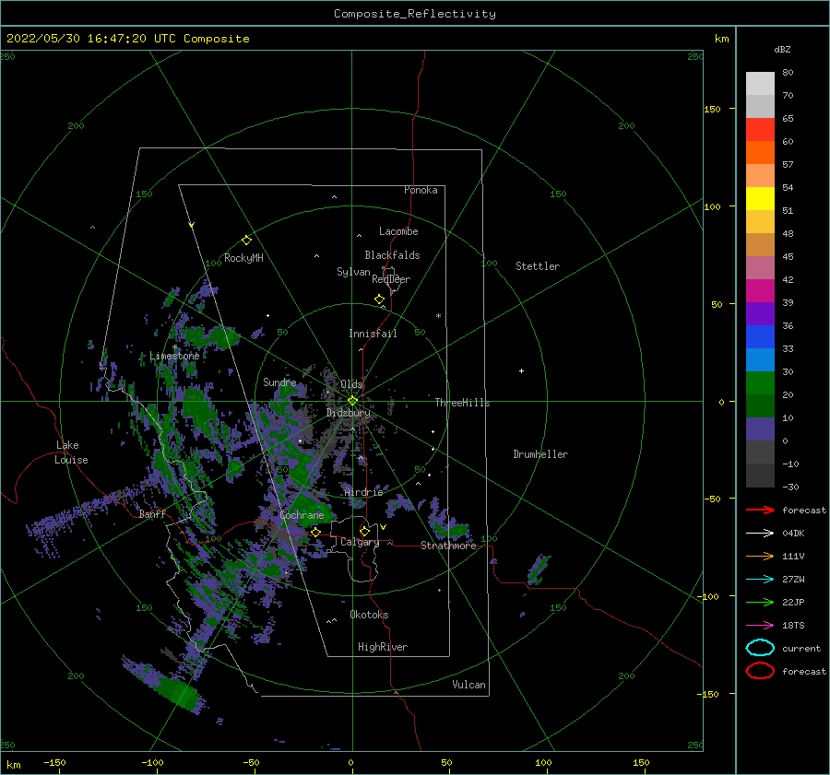Screen dimensions: 830x775
Task: Pick the blue swatch below 36 dBZ
Action: pyautogui.click(x=760, y=337)
